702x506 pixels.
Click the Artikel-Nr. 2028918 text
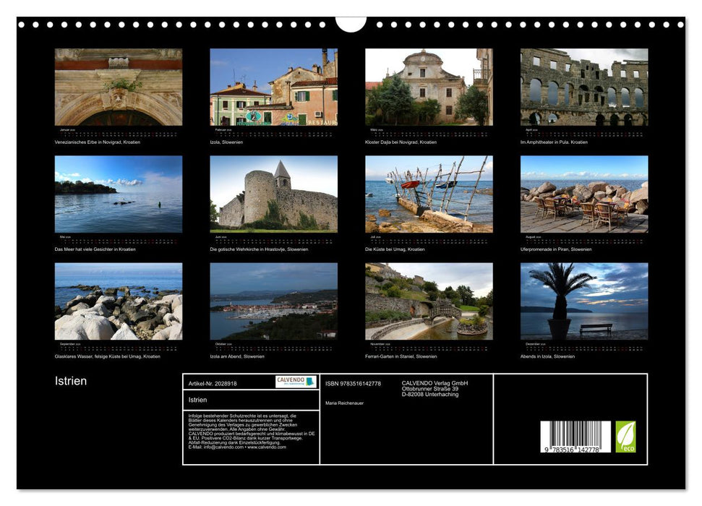(x=213, y=383)
